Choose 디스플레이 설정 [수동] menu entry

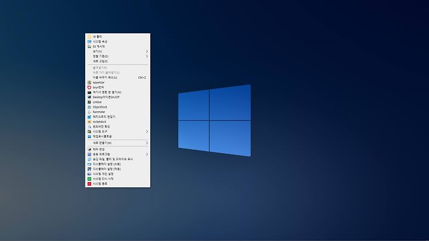coord(117,164)
